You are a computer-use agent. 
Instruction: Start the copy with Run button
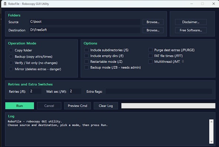pyautogui.click(x=20, y=106)
